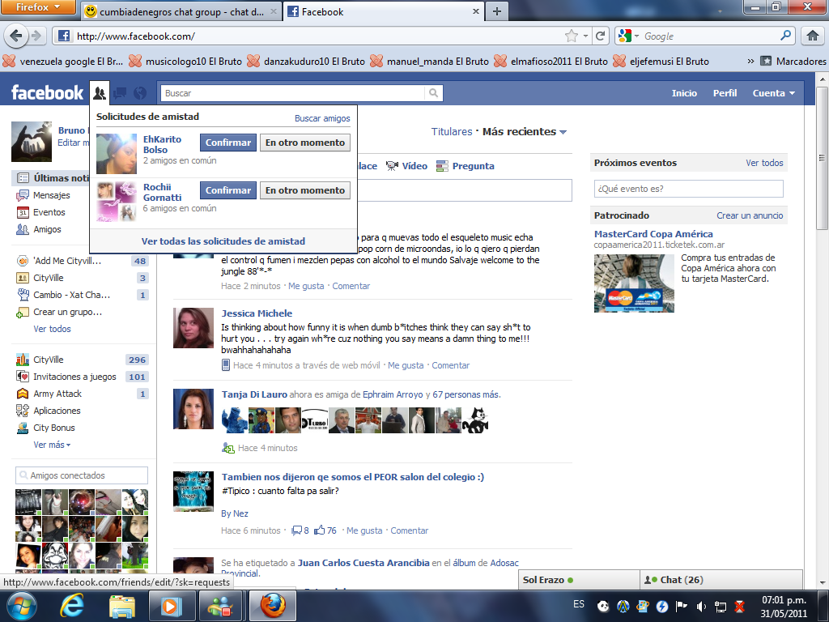Launch Internet Explorer from taskbar
This screenshot has height=622, width=829.
[x=71, y=606]
